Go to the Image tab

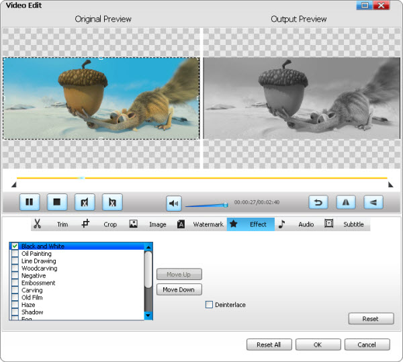pyautogui.click(x=158, y=224)
